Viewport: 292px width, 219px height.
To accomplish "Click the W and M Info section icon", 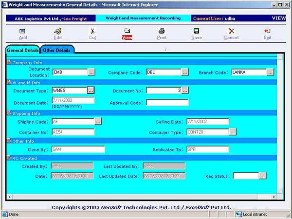I will [9, 82].
